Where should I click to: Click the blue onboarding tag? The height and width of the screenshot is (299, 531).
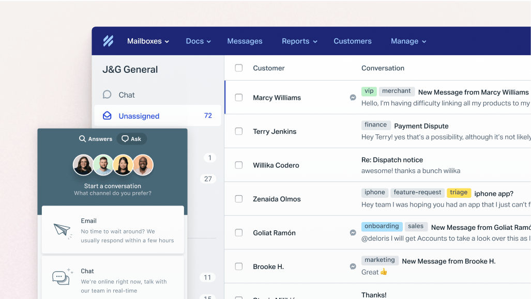[x=382, y=226]
